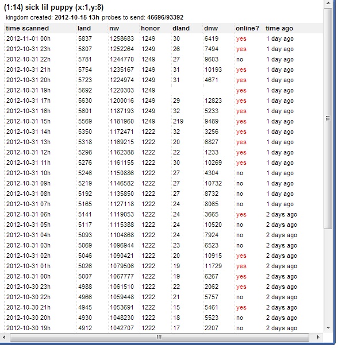Click dland value 219 in 15h row
Screen dimensions: 338x348
pos(178,121)
